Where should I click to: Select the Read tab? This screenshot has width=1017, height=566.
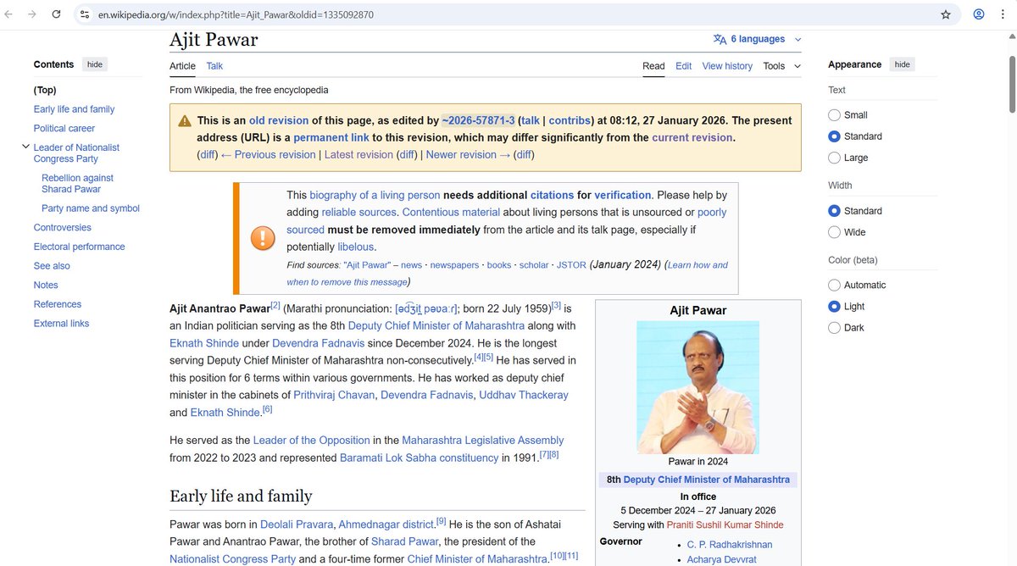[x=653, y=66]
